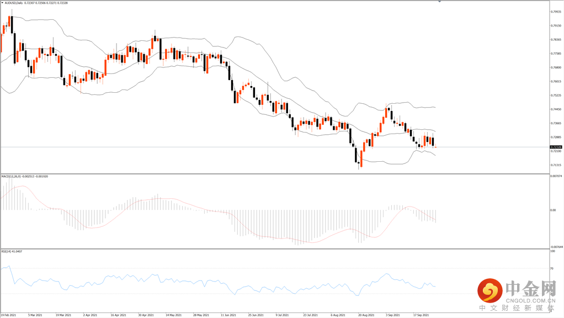This screenshot has height=318, width=564.
Task: Click the 0.00 level on the MACD scale
Action: point(553,210)
